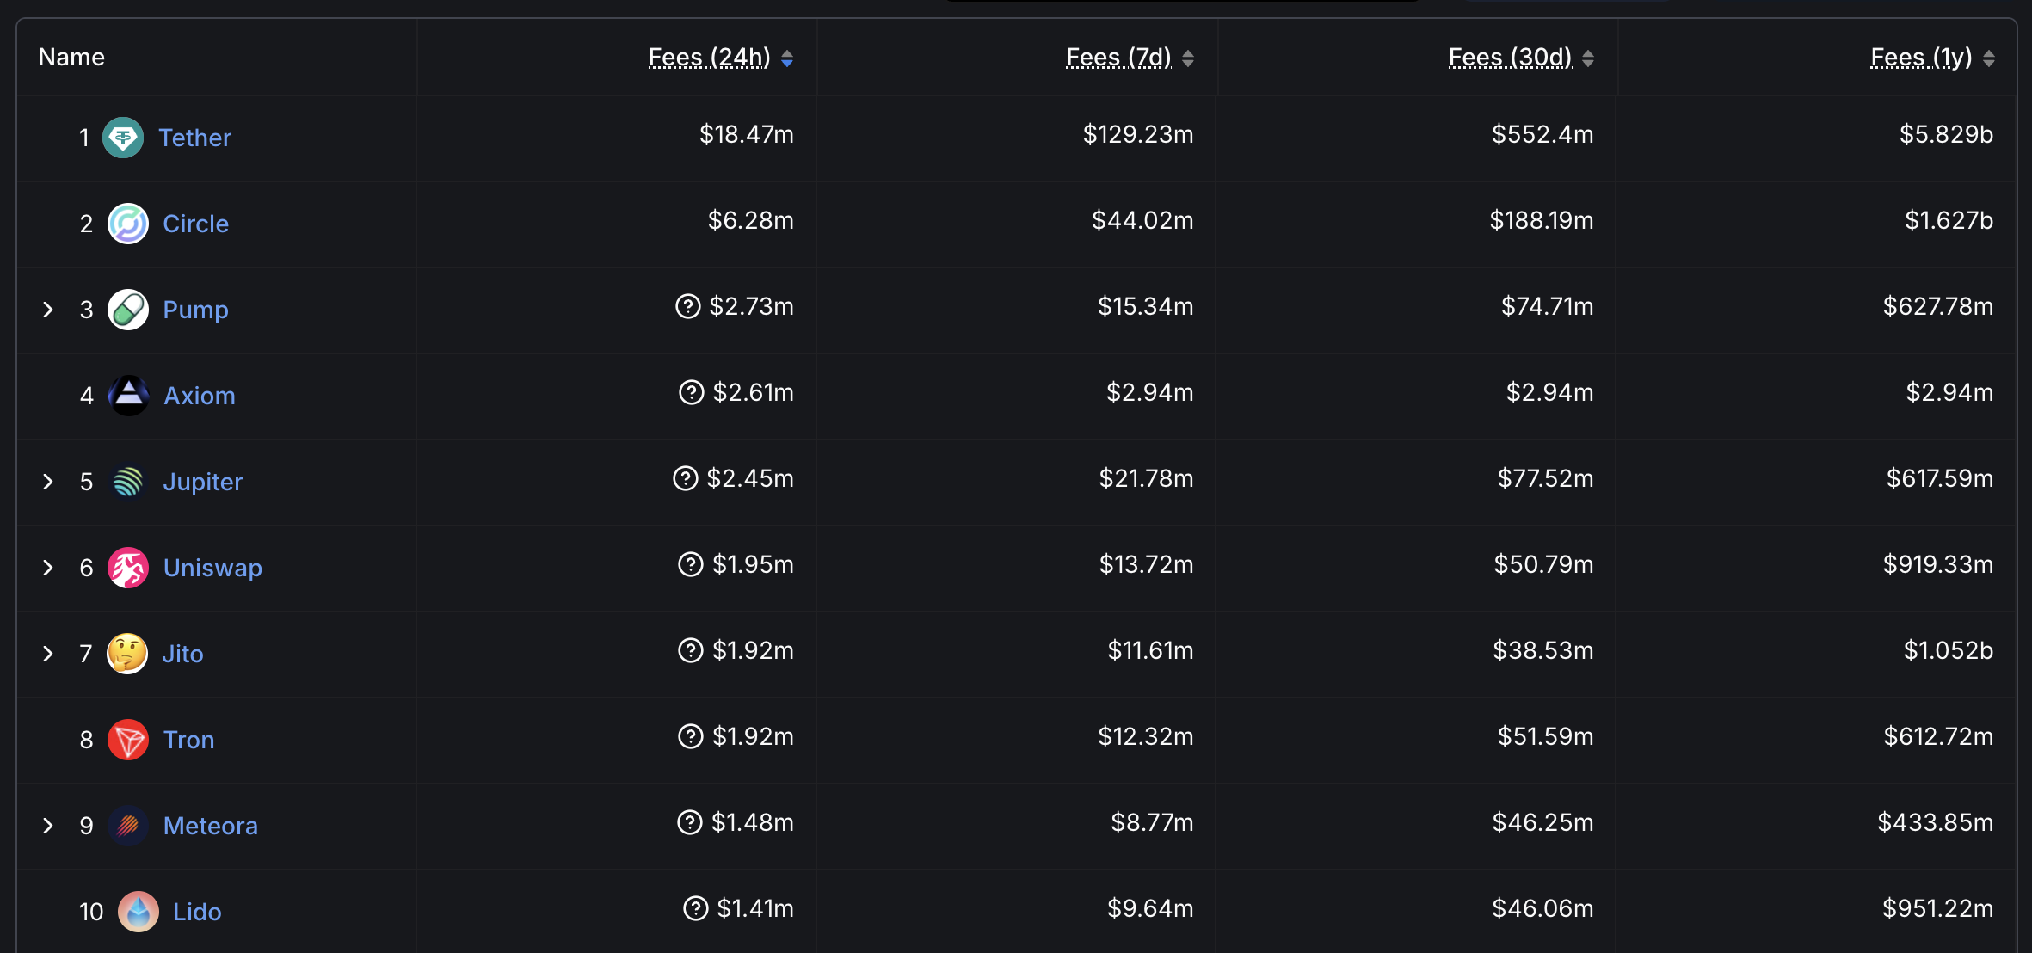This screenshot has width=2032, height=953.
Task: Click the question mark icon beside Lido's $1.41m
Action: (695, 908)
